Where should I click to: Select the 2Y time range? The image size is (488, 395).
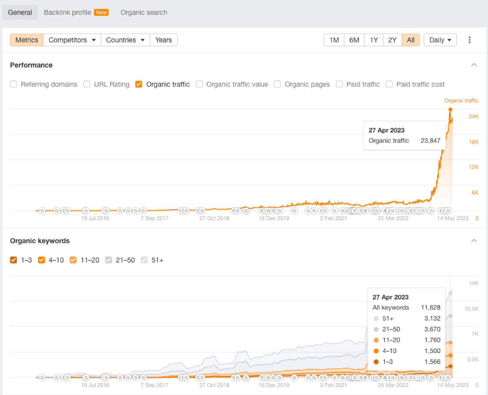(392, 40)
